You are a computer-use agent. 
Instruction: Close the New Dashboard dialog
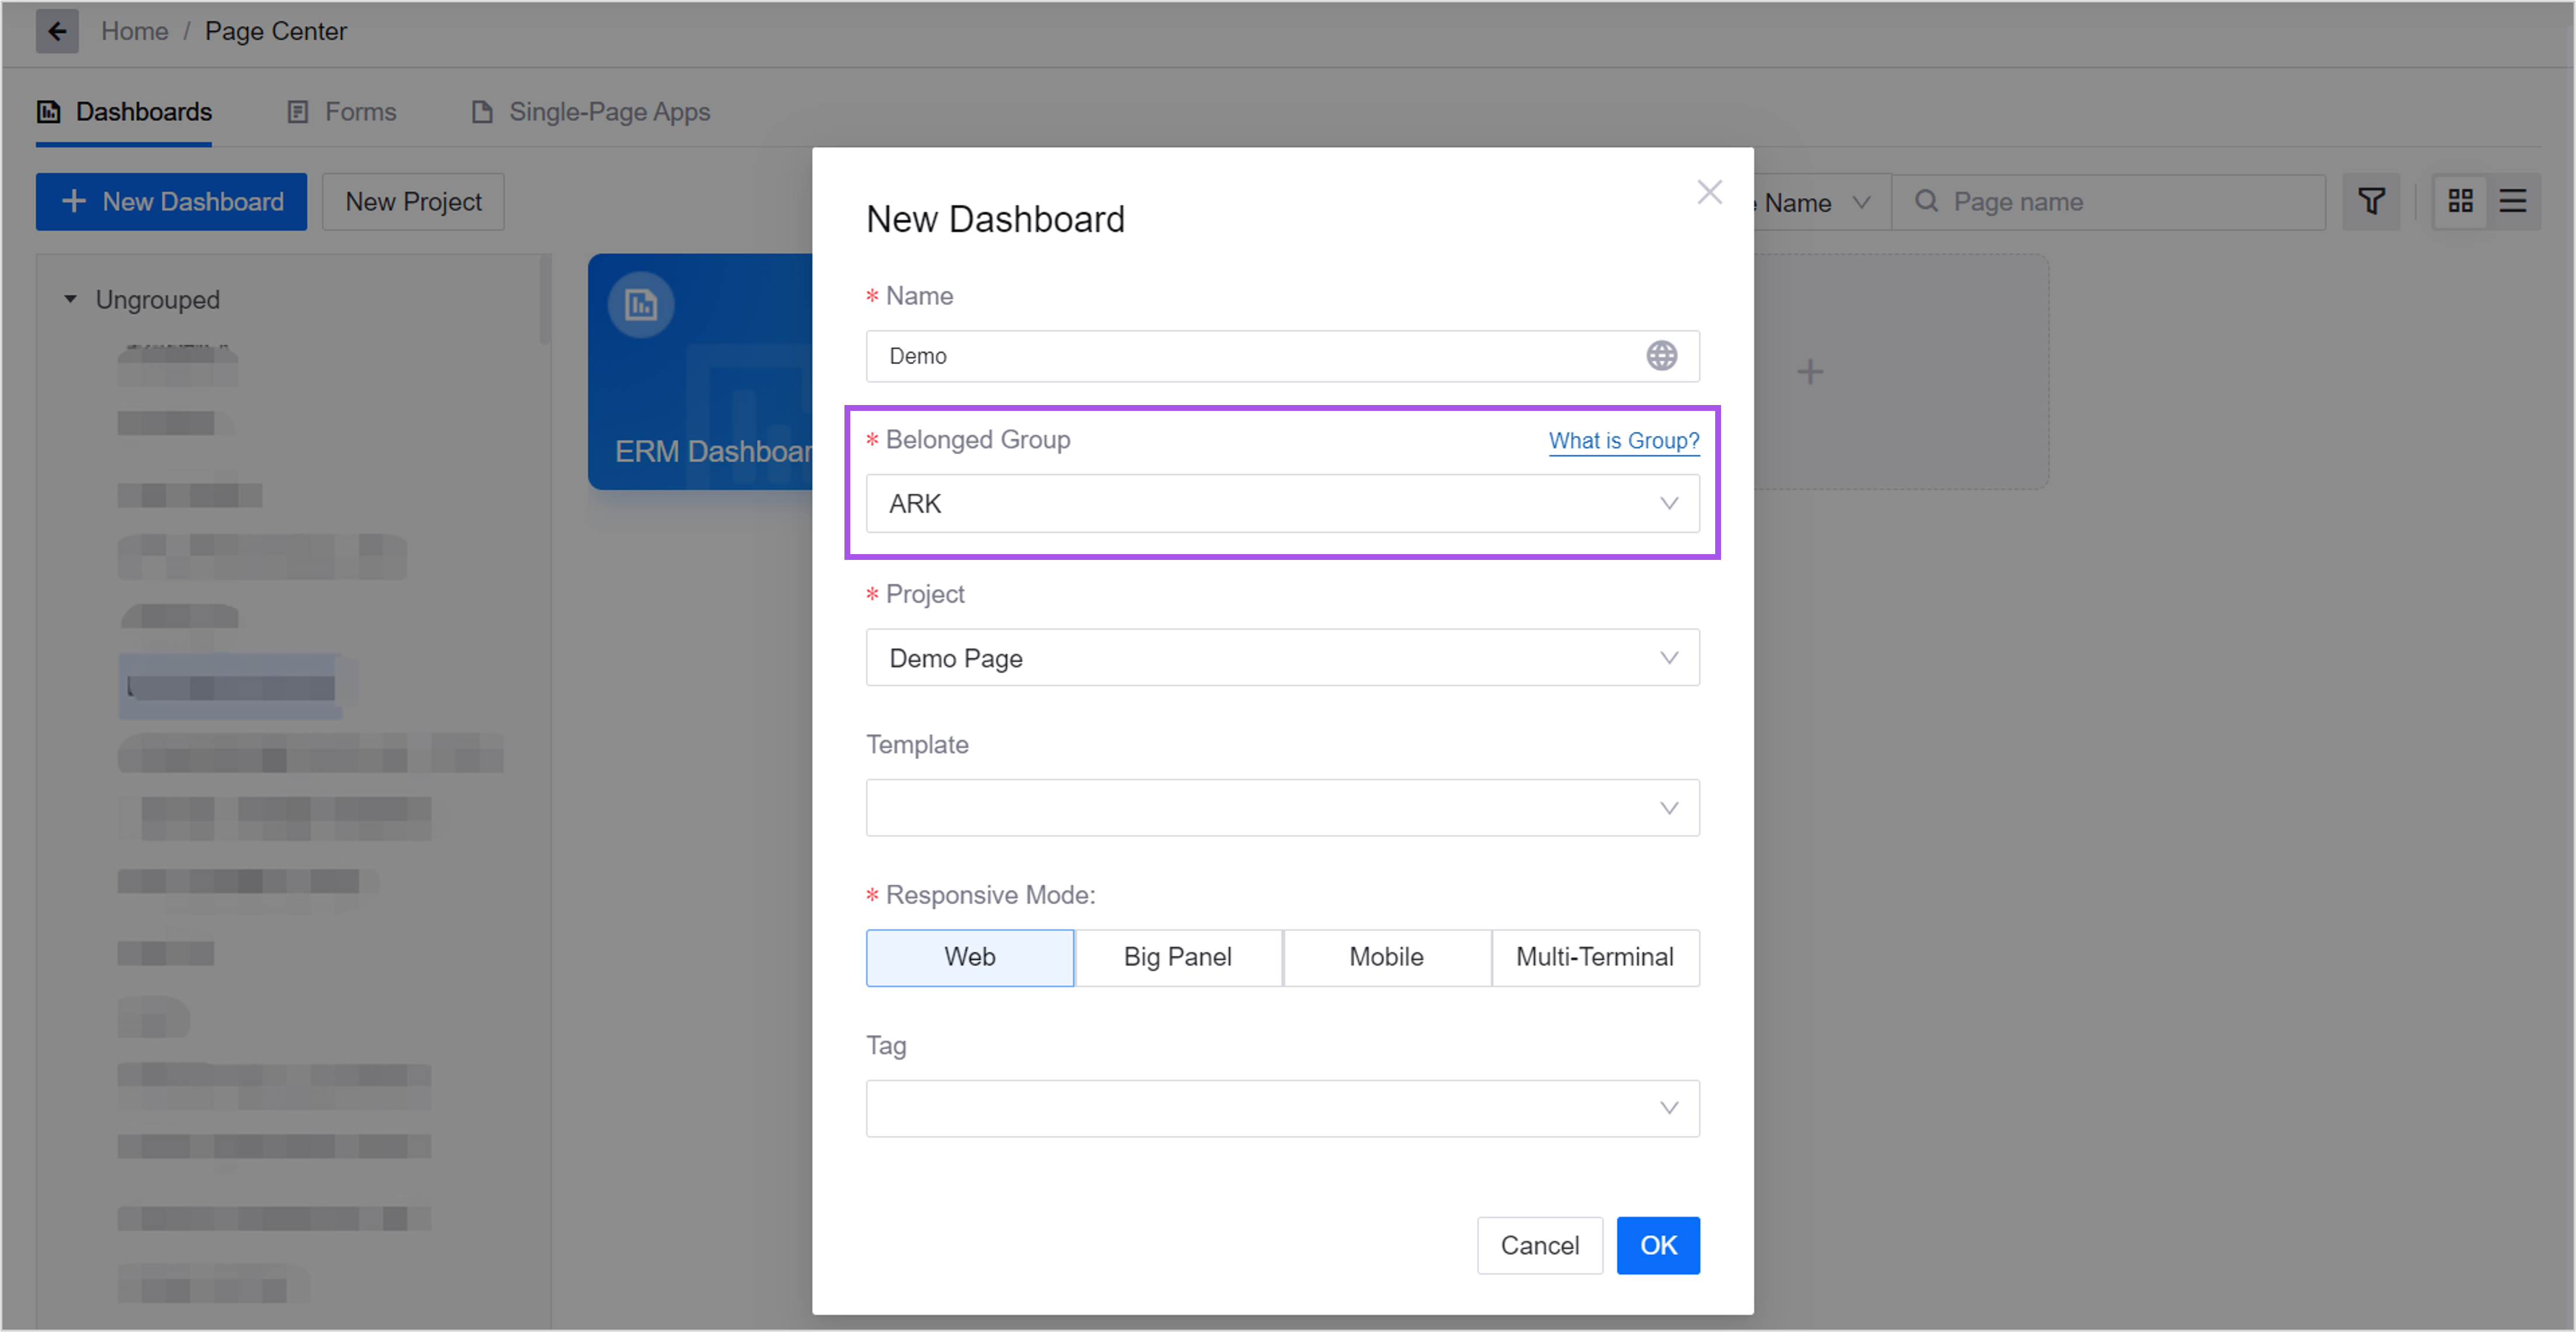[1709, 192]
